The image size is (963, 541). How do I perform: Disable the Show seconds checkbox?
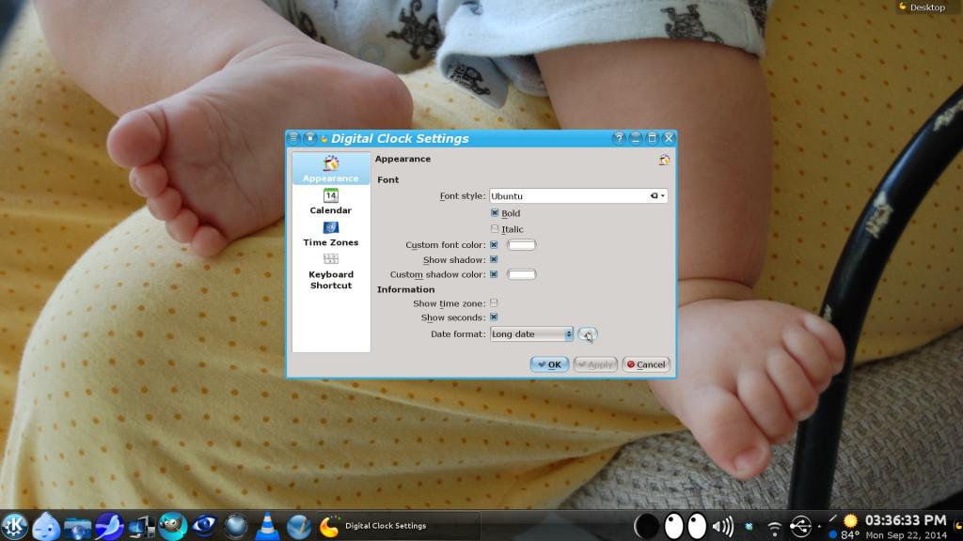(495, 317)
